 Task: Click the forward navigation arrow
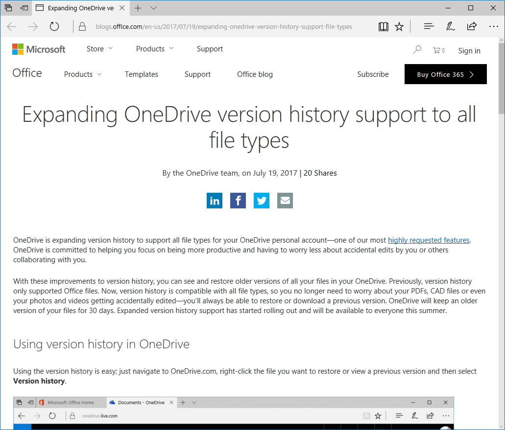pyautogui.click(x=33, y=26)
